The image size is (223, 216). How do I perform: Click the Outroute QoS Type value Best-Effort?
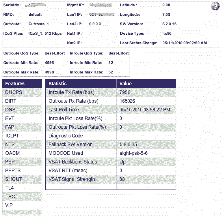point(55,53)
